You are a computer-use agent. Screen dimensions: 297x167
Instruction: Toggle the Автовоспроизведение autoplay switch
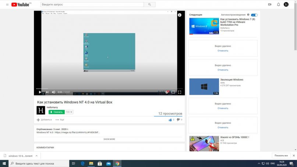[x=254, y=15]
